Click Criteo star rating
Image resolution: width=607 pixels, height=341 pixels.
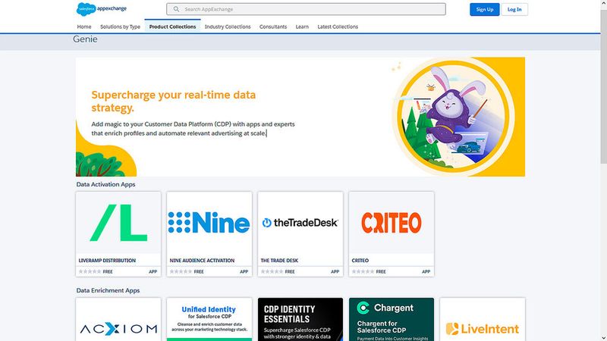(363, 272)
